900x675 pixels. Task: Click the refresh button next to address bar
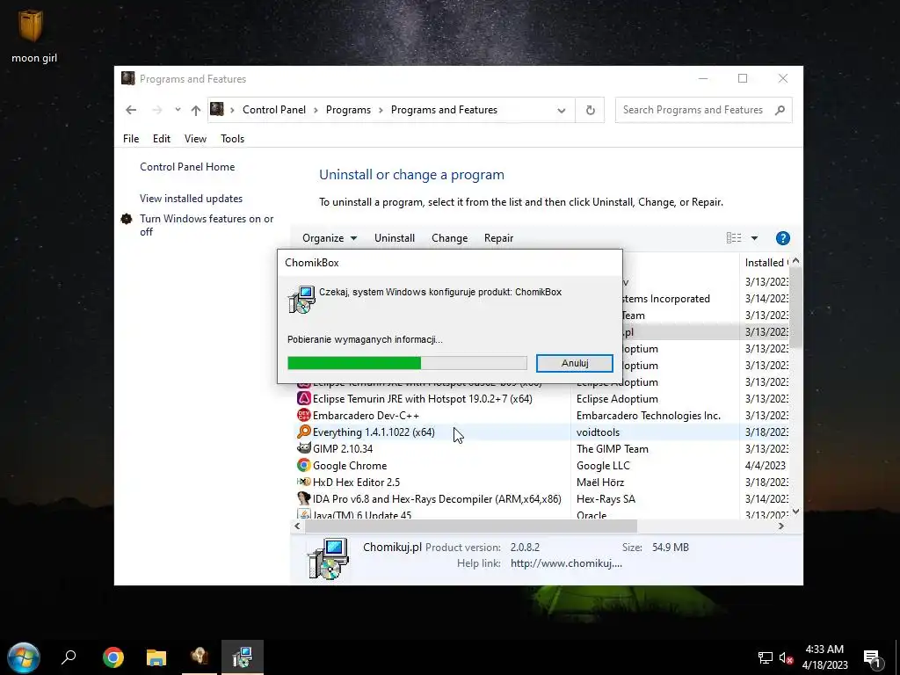coord(590,110)
